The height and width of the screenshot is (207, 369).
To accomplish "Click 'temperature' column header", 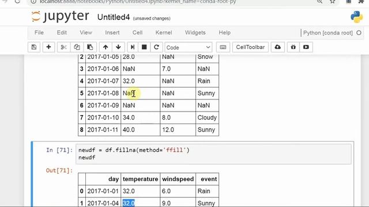I will 140,179.
